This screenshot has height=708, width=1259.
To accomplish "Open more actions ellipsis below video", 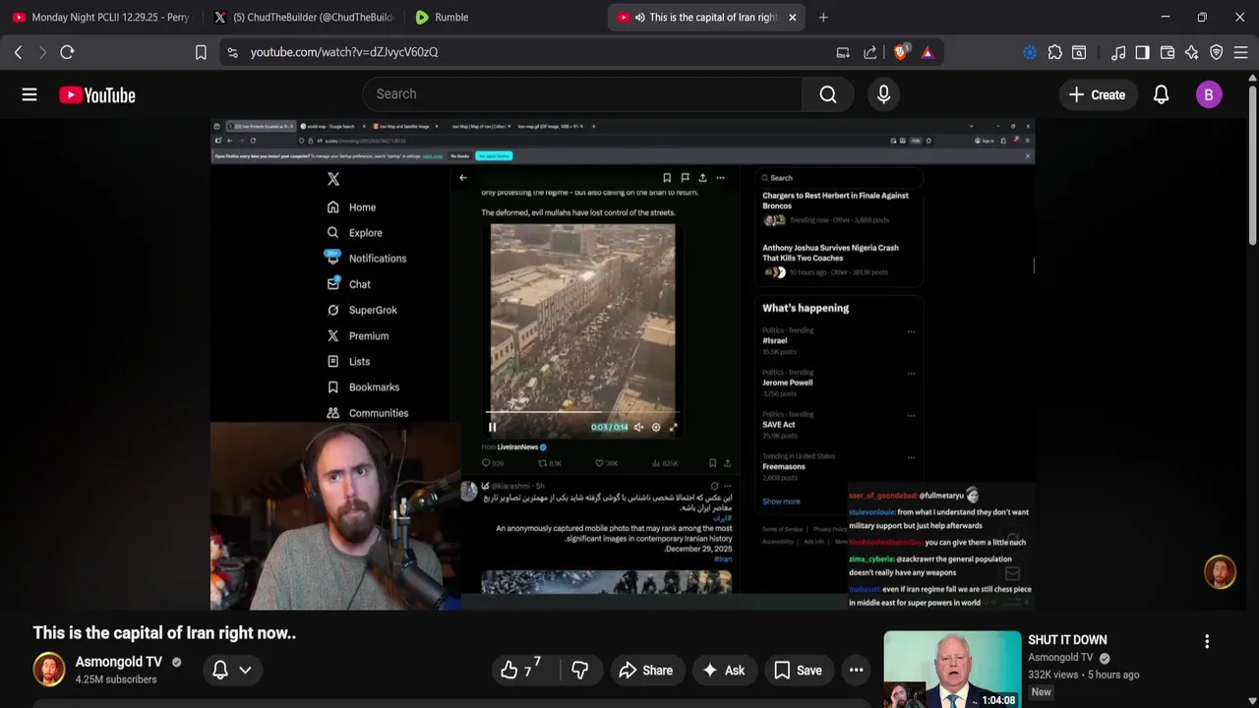I will (x=857, y=670).
